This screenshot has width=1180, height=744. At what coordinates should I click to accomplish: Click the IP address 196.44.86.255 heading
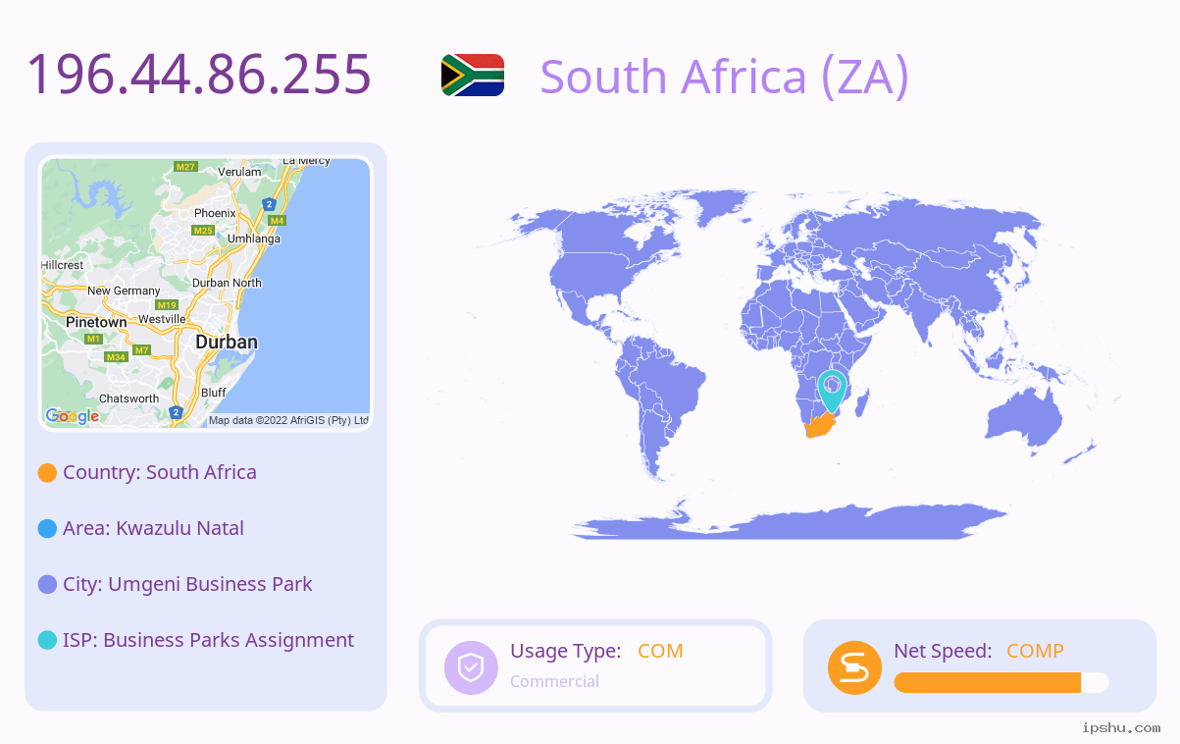click(199, 74)
